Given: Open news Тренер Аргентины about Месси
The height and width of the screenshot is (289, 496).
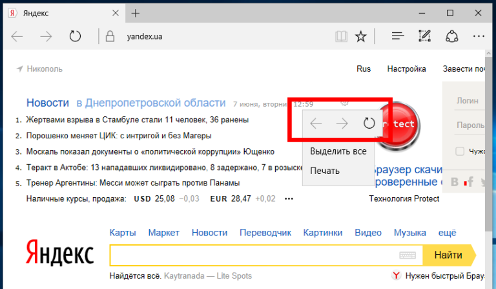Looking at the screenshot, I should click(x=133, y=183).
